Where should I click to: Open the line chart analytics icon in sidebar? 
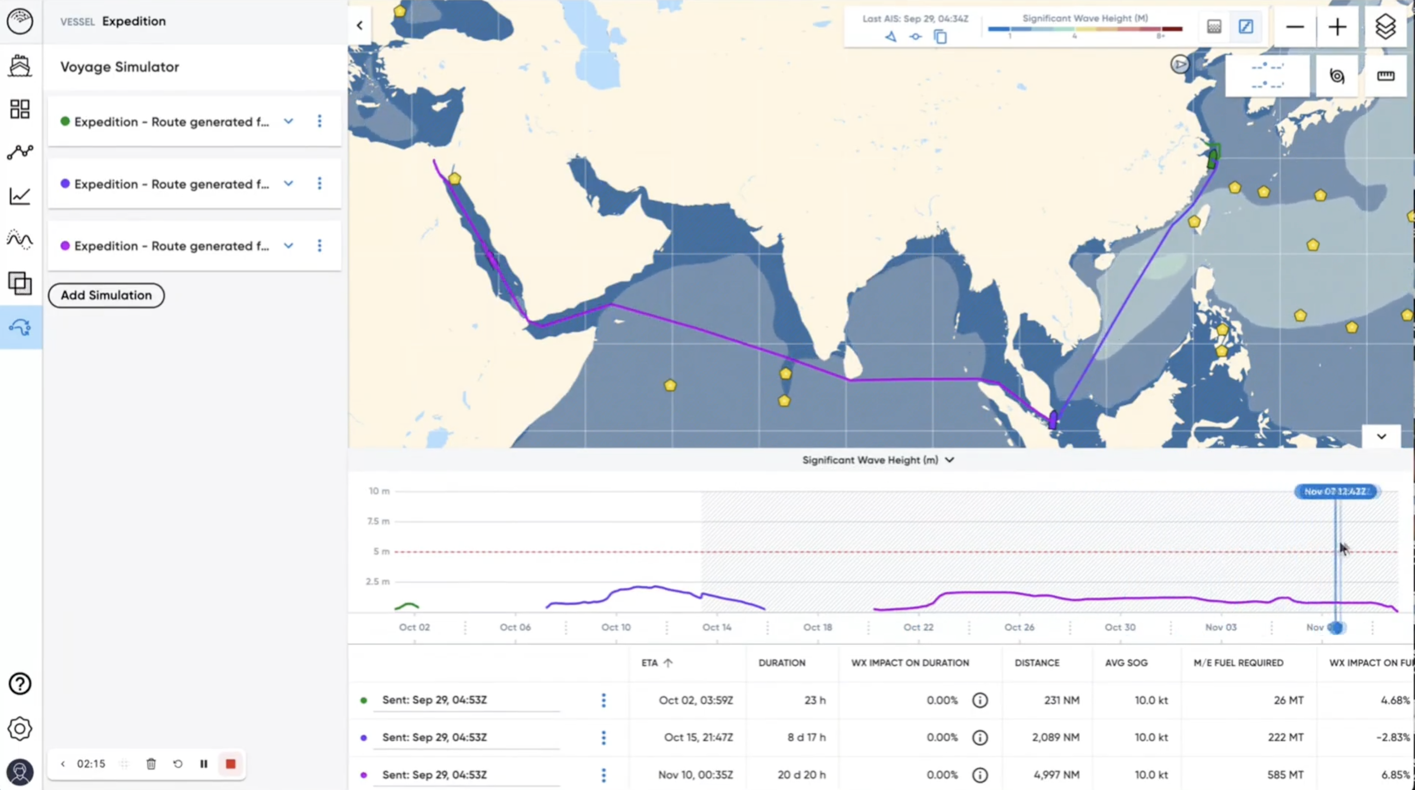(x=20, y=196)
